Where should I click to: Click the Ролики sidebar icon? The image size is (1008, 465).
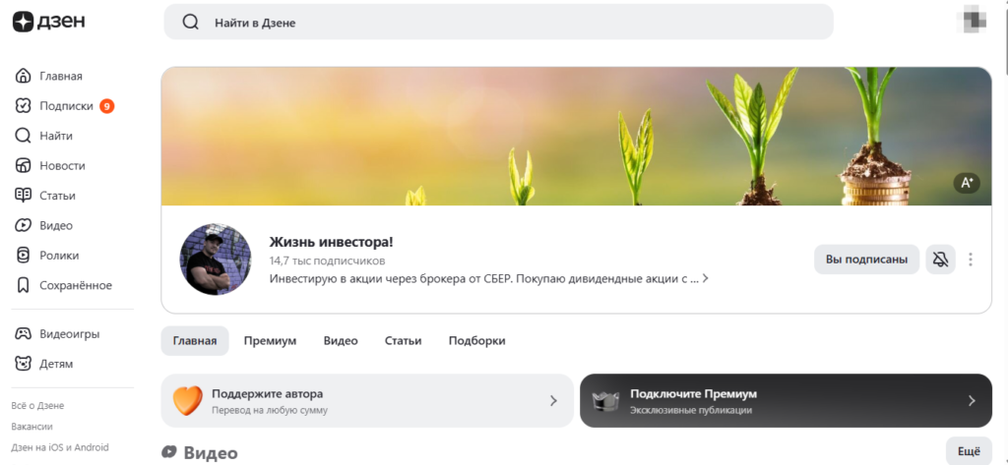click(24, 255)
